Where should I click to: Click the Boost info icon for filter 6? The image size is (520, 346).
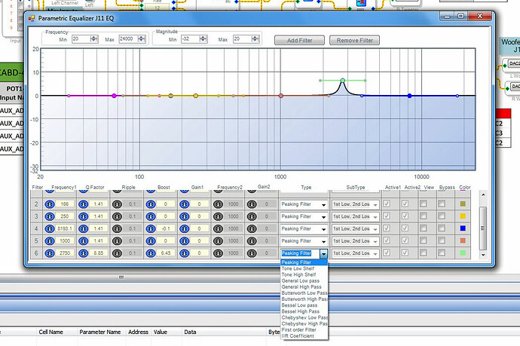151,253
